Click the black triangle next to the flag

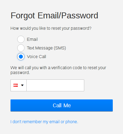pyautogui.click(x=22, y=85)
